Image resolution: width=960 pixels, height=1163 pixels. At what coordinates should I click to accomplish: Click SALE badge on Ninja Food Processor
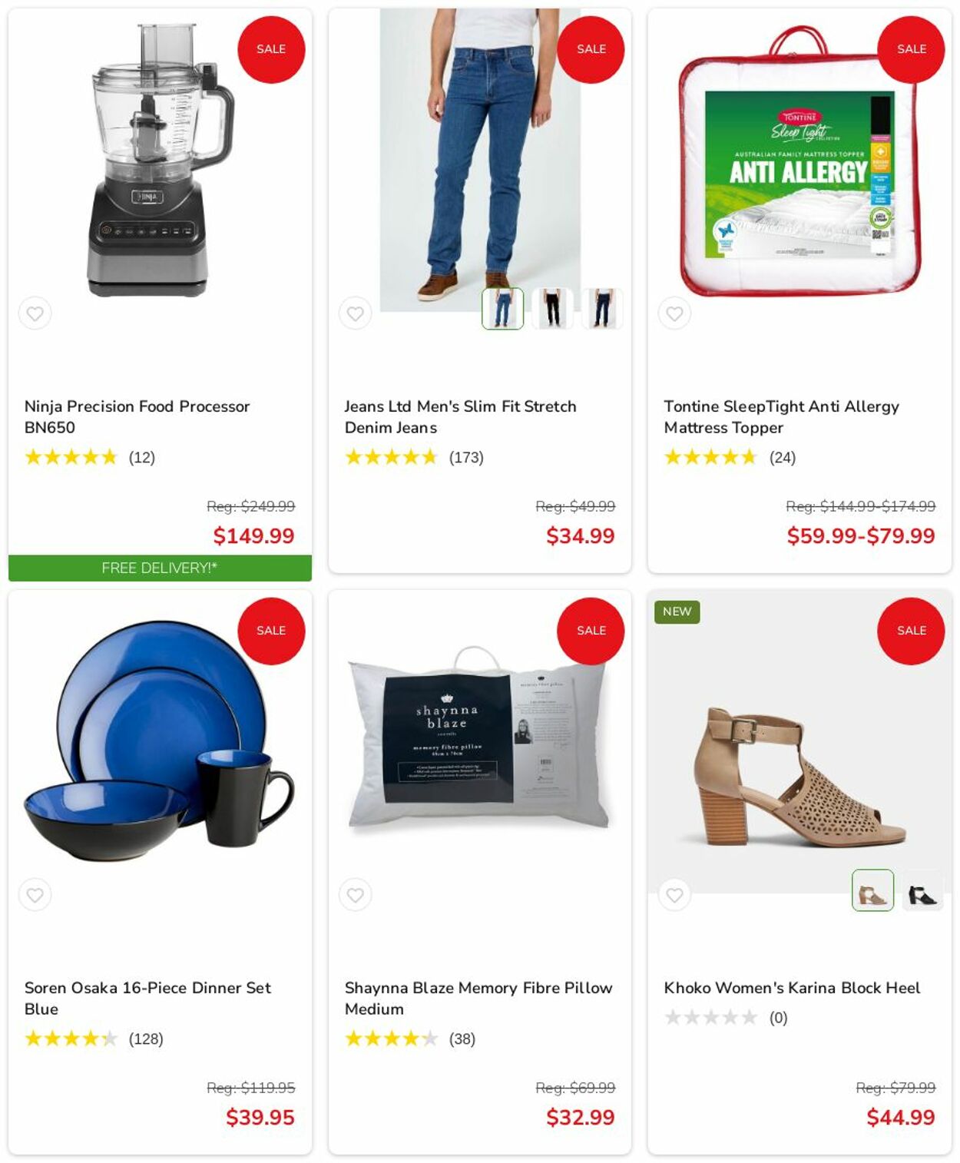coord(271,49)
